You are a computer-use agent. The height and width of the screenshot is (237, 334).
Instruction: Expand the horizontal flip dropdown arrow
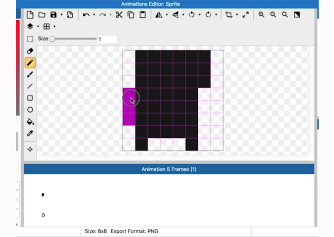click(167, 15)
